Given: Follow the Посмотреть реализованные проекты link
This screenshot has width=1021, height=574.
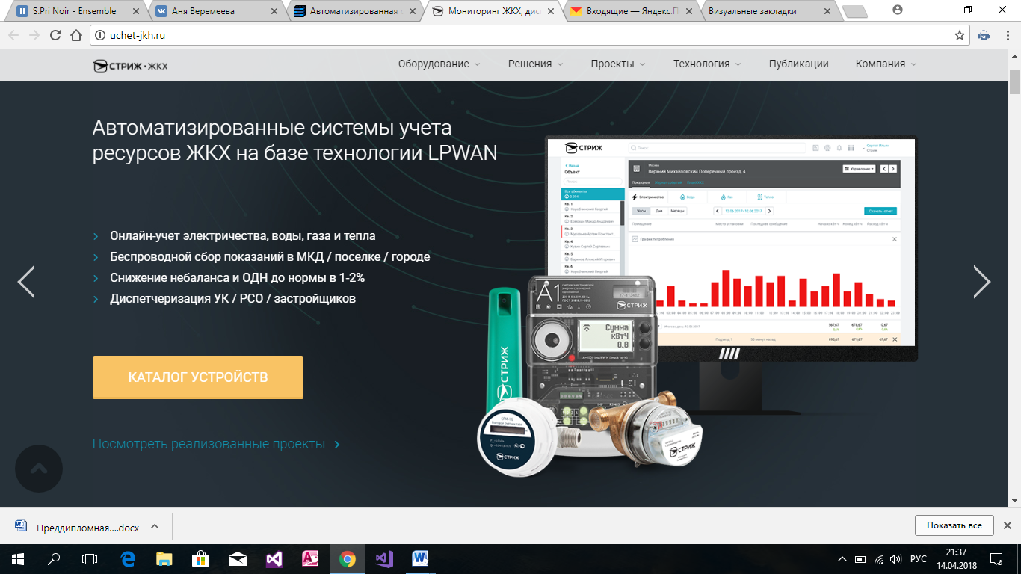Looking at the screenshot, I should [217, 444].
